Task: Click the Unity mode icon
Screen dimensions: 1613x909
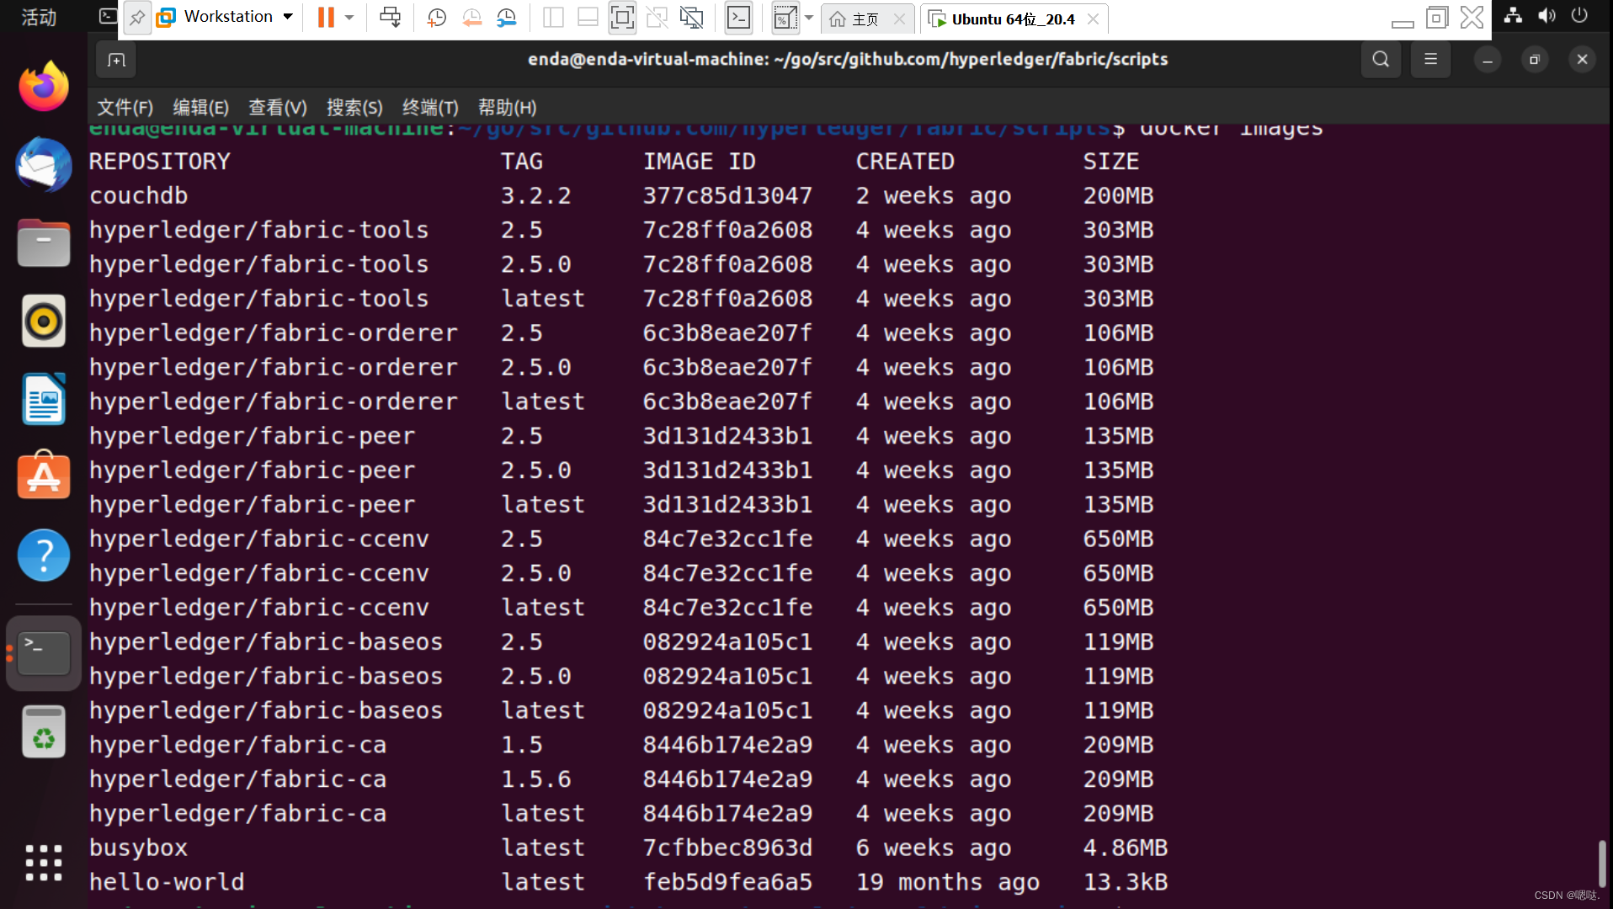Action: pyautogui.click(x=657, y=17)
